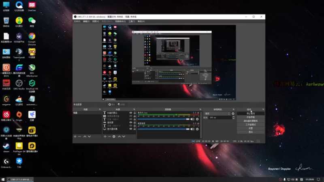
Task: Add a new source with plus icon
Action: point(105,136)
